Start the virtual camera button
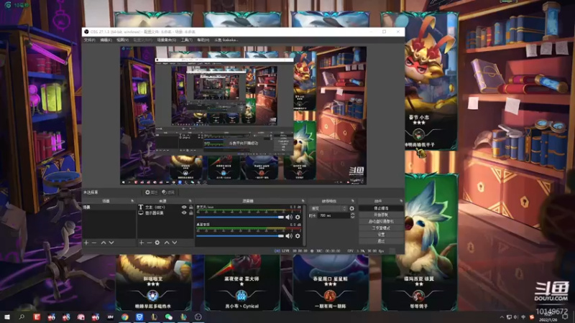The width and height of the screenshot is (575, 323). tap(381, 221)
